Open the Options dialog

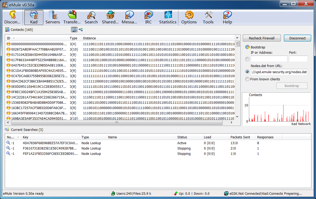pyautogui.click(x=189, y=18)
